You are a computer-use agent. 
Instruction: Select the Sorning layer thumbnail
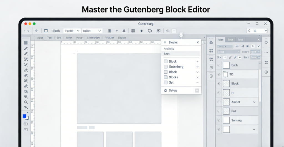[x=226, y=120]
